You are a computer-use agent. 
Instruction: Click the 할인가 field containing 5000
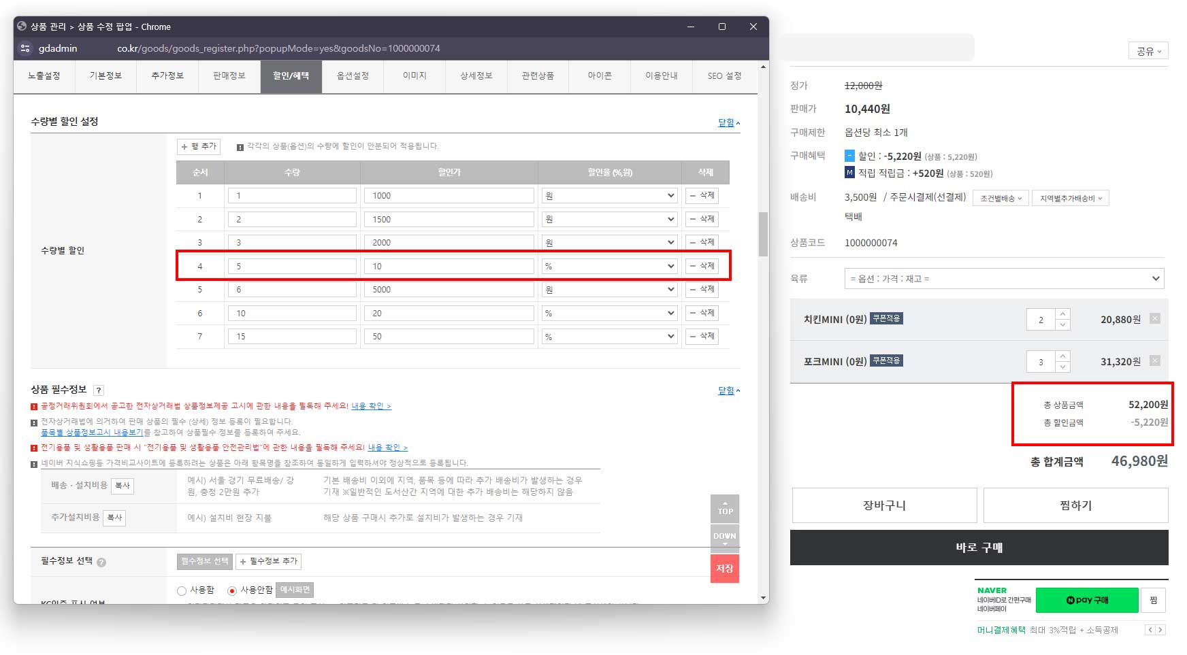(x=449, y=290)
